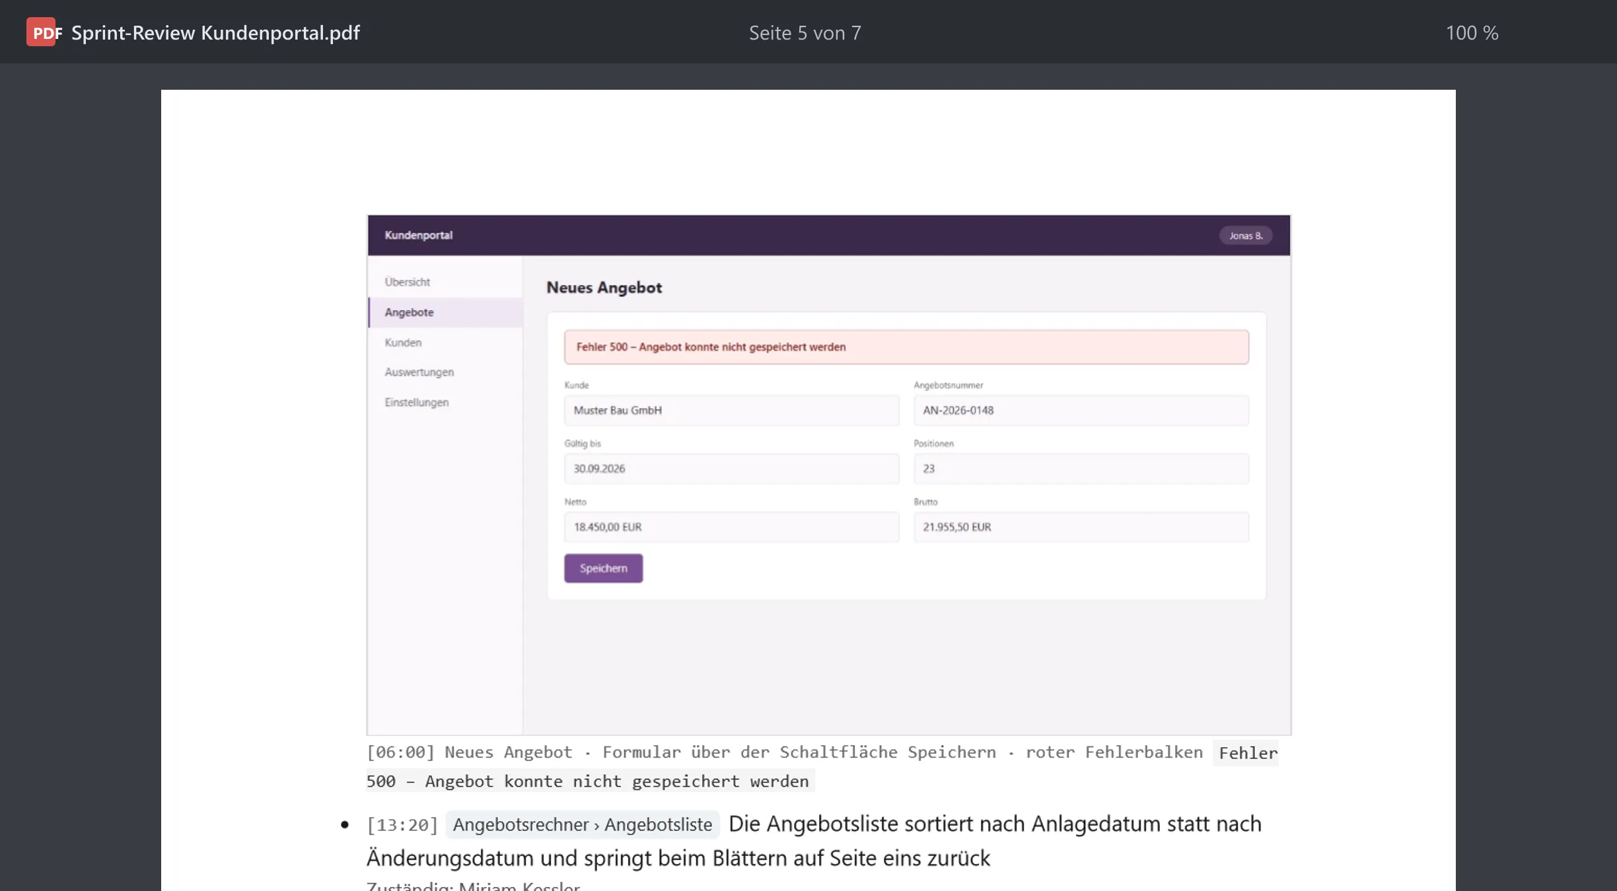Click the Netto field 18.450,00 EUR
Image resolution: width=1617 pixels, height=891 pixels.
point(731,527)
